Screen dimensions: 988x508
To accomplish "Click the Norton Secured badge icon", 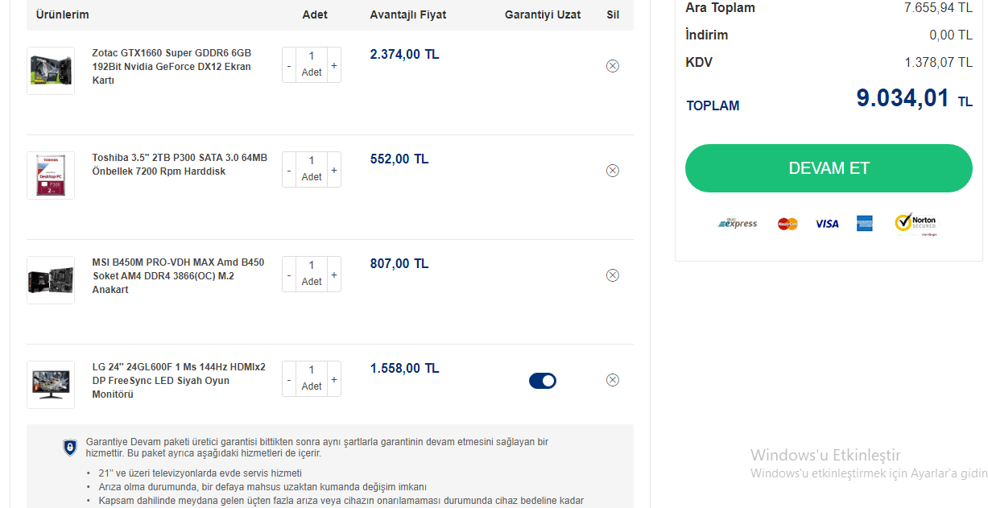I will [916, 223].
